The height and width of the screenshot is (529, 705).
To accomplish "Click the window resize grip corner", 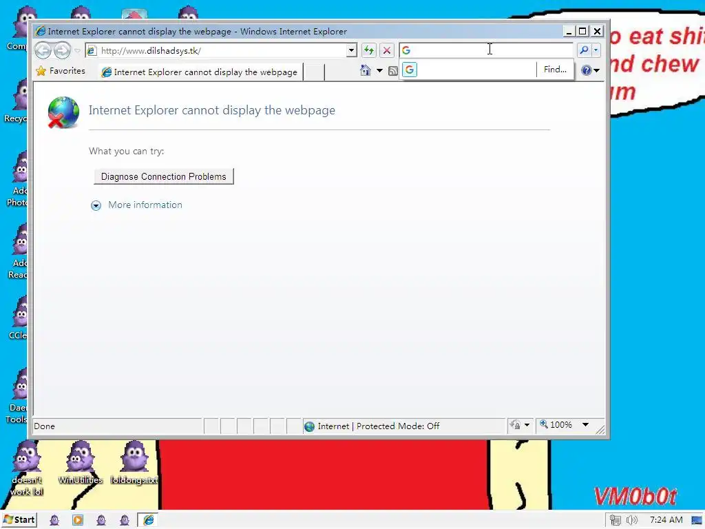I will coord(600,430).
